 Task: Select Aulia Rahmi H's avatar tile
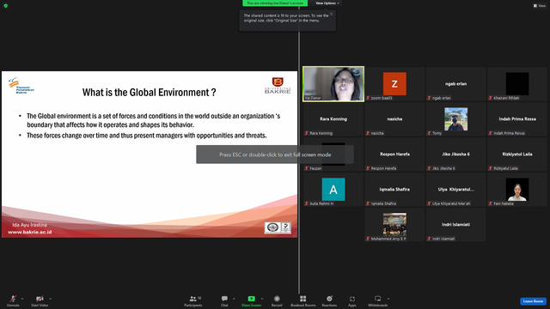(333, 190)
